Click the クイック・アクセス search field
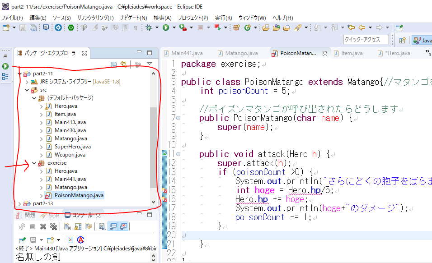 (366, 40)
